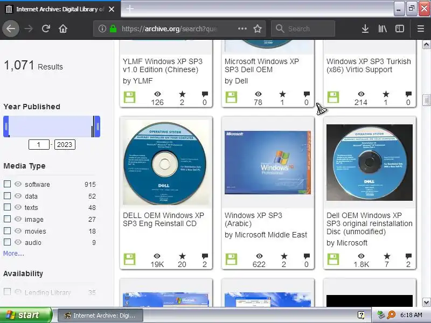Click the taskbar clock showing 6:18 AM
The height and width of the screenshot is (323, 431).
pos(411,315)
